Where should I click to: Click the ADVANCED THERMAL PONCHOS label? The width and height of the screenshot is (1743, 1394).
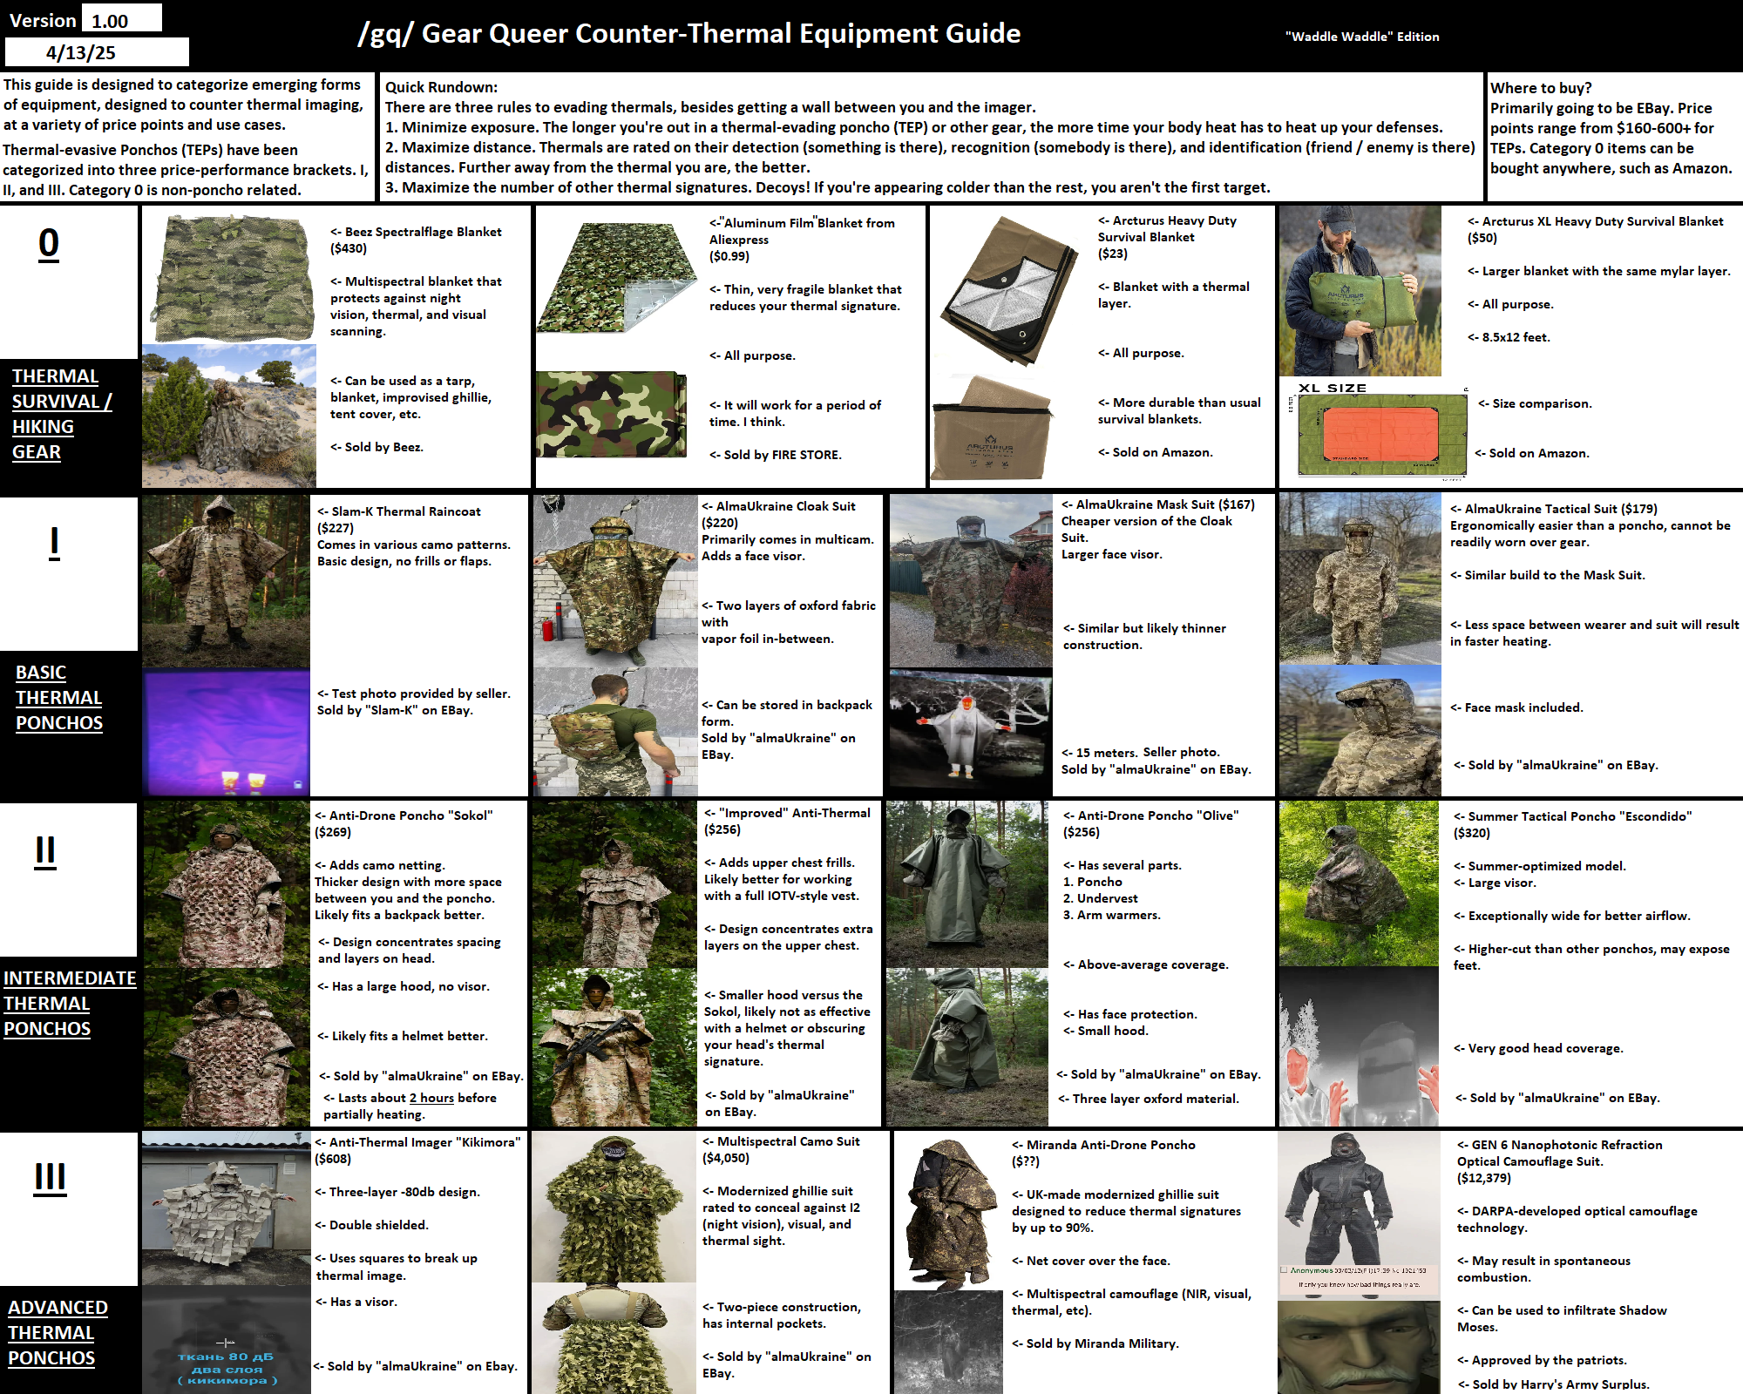click(x=58, y=1333)
